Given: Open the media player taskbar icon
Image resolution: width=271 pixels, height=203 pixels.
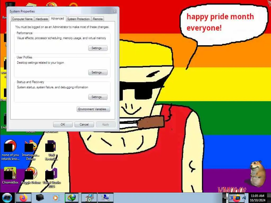Looking at the screenshot, I should 56,198.
